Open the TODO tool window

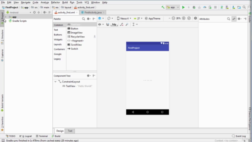[11, 136]
